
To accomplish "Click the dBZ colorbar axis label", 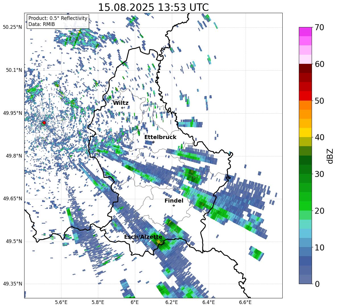I will (x=330, y=156).
